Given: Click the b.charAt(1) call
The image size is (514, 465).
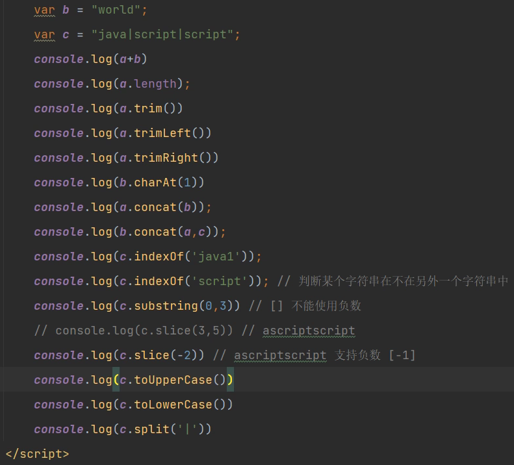Looking at the screenshot, I should tap(159, 182).
